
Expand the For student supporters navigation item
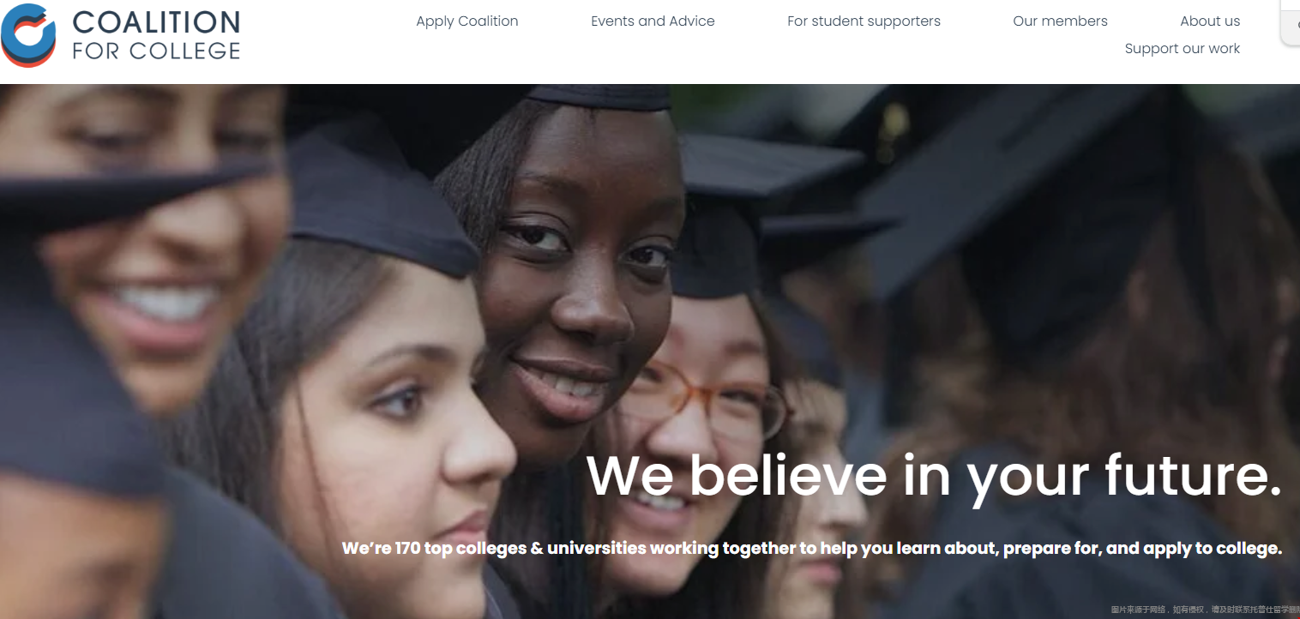click(864, 21)
